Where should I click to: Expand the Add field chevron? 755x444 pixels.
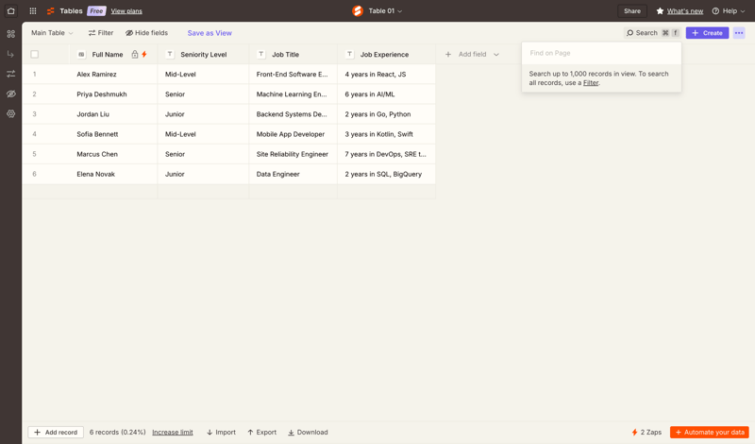tap(496, 55)
